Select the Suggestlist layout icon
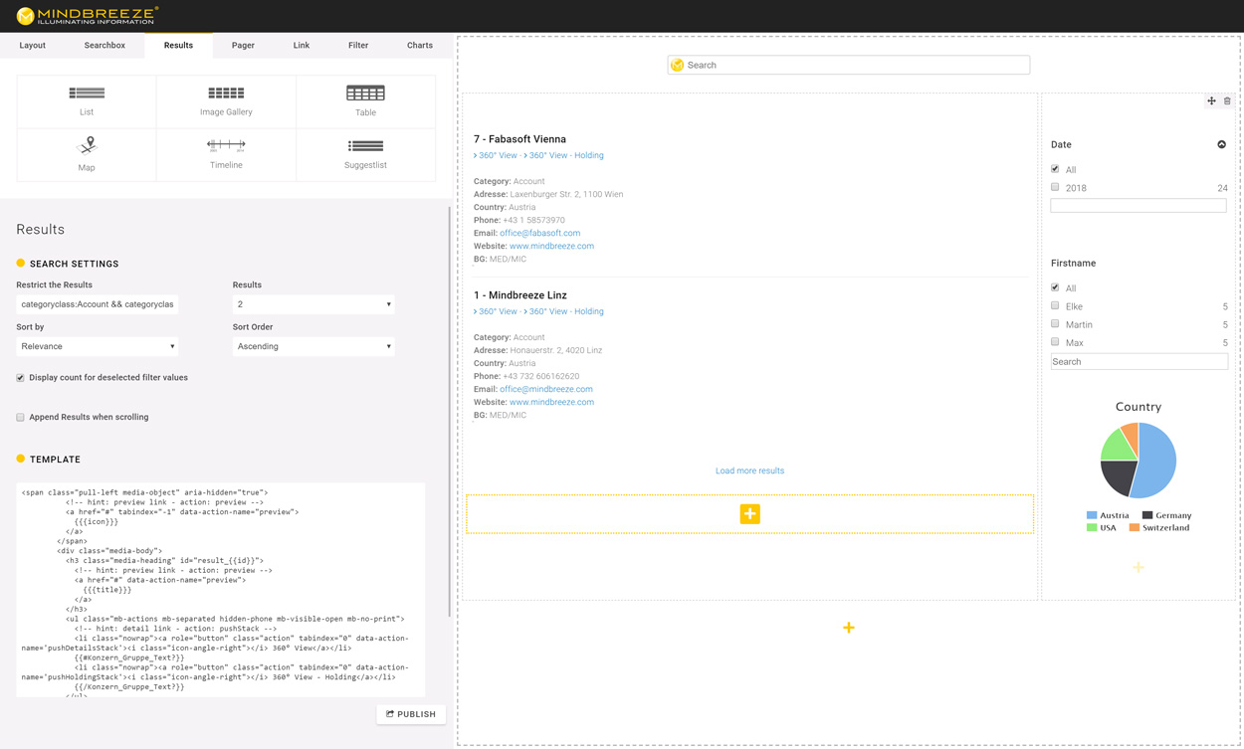Screen dimensions: 1244x749 pyautogui.click(x=365, y=145)
